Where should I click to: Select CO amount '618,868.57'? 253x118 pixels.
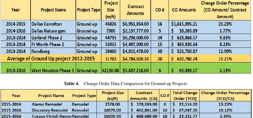tap(187, 38)
